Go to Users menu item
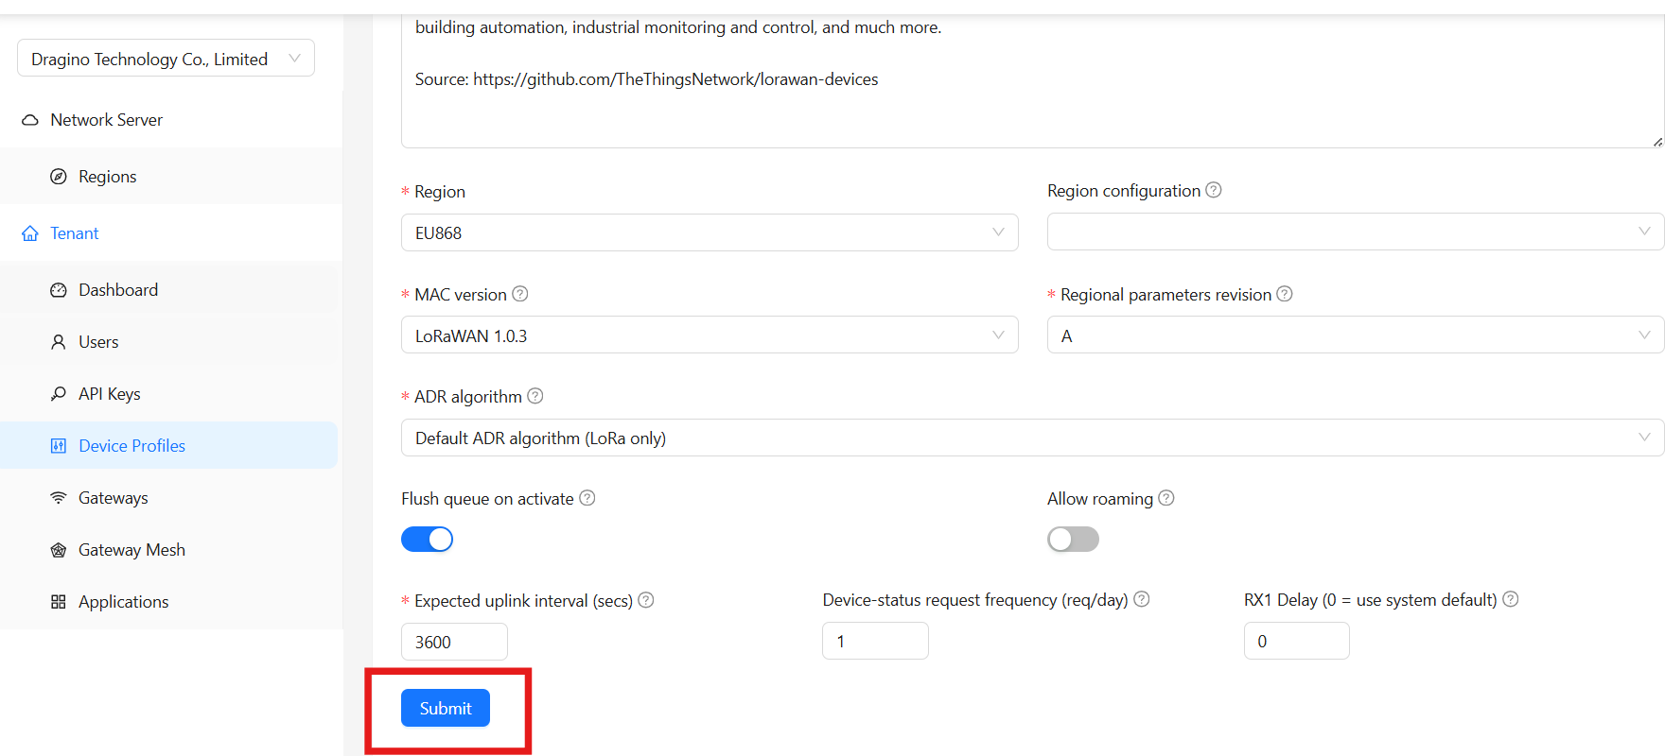Viewport: 1665px width, 756px height. pos(98,342)
